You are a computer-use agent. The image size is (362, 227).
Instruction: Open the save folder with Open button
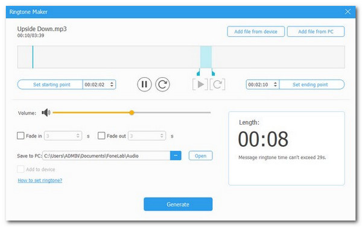click(200, 156)
